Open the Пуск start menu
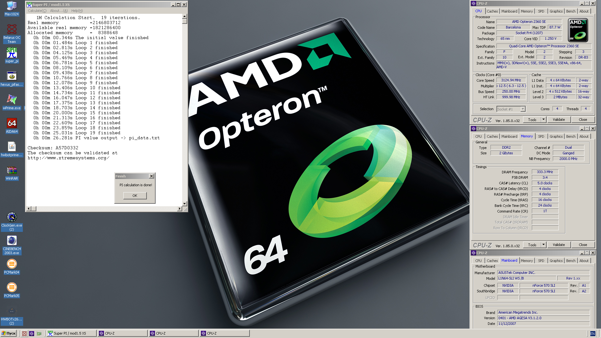This screenshot has height=338, width=601. [8, 333]
